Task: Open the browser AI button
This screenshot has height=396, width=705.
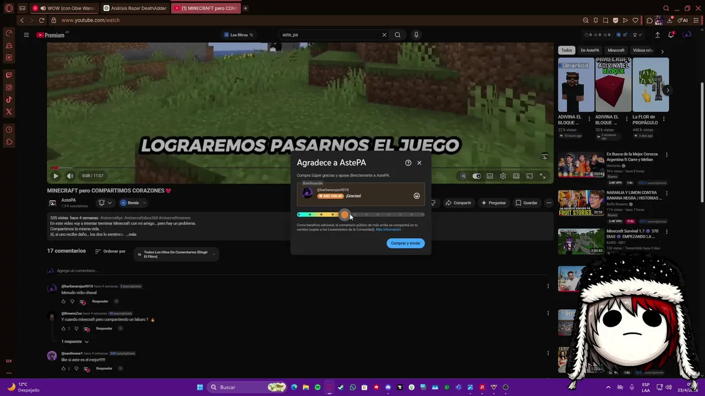Action: point(683,20)
